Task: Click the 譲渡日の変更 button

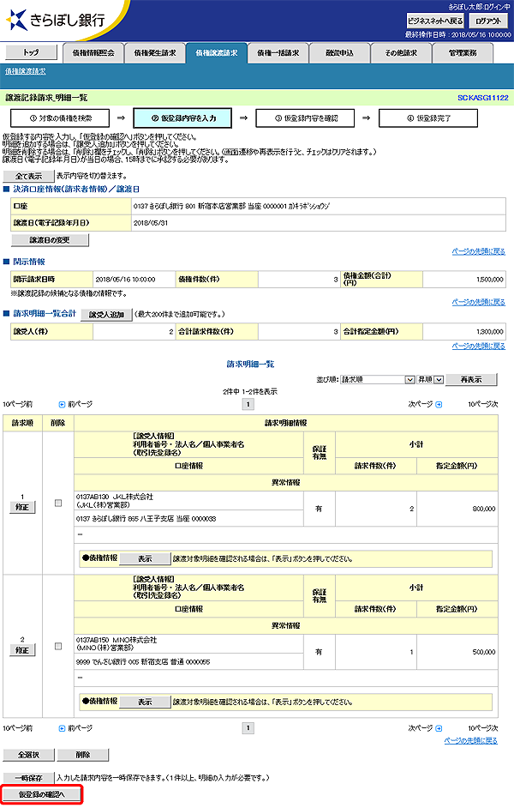Action: [x=50, y=240]
